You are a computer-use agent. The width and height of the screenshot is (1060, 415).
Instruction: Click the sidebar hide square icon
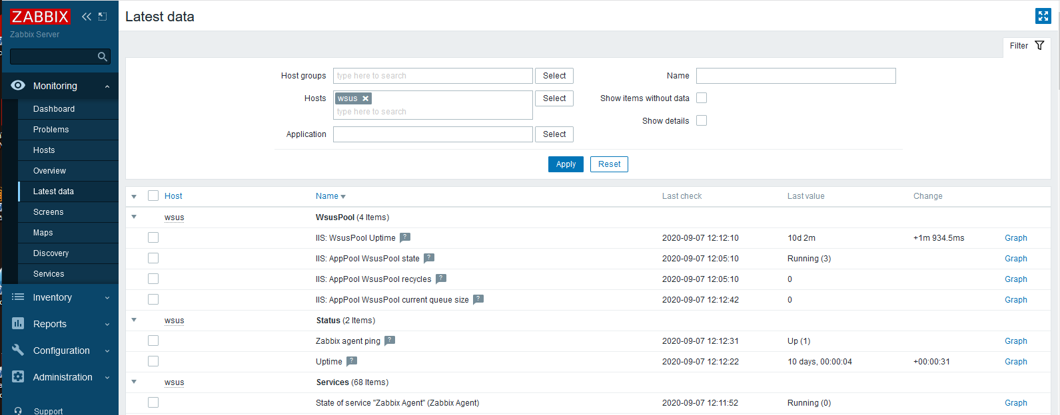pos(103,17)
